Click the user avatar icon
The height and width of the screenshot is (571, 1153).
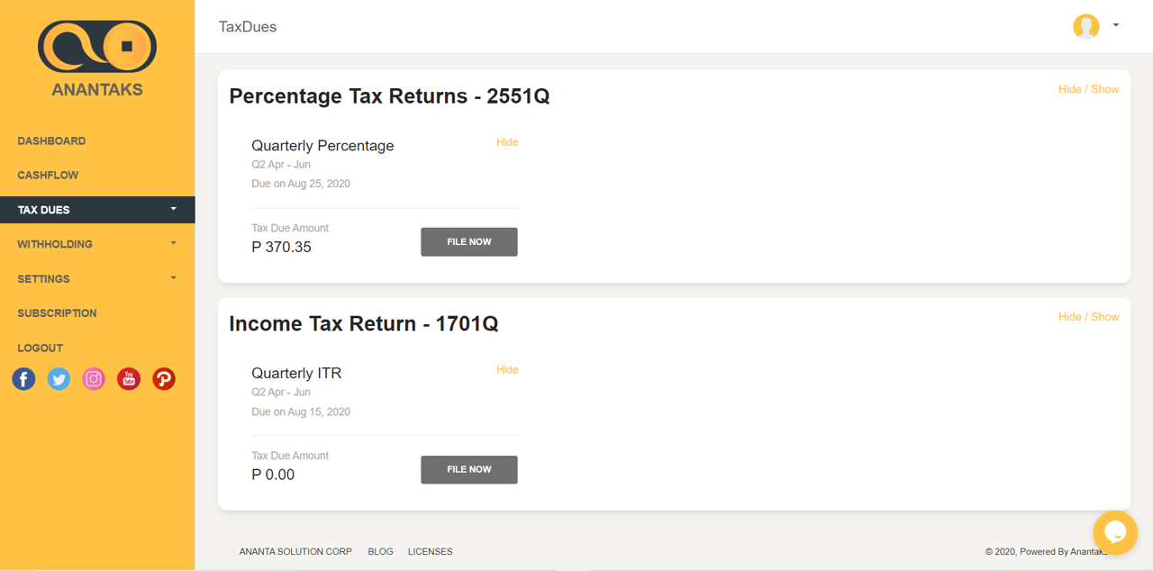click(x=1086, y=26)
